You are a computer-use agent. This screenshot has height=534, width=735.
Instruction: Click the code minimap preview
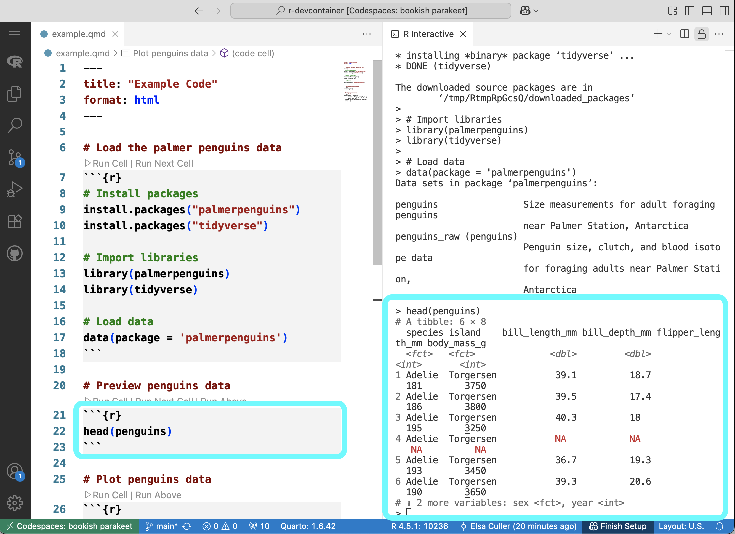[x=356, y=82]
